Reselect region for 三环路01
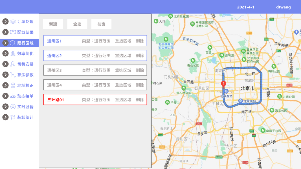Screen dimensions: 301x169 click(123, 100)
